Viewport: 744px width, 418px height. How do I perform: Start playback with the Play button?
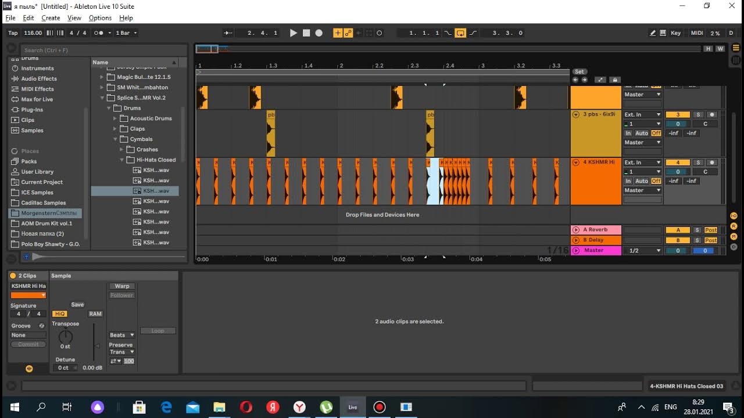click(294, 33)
